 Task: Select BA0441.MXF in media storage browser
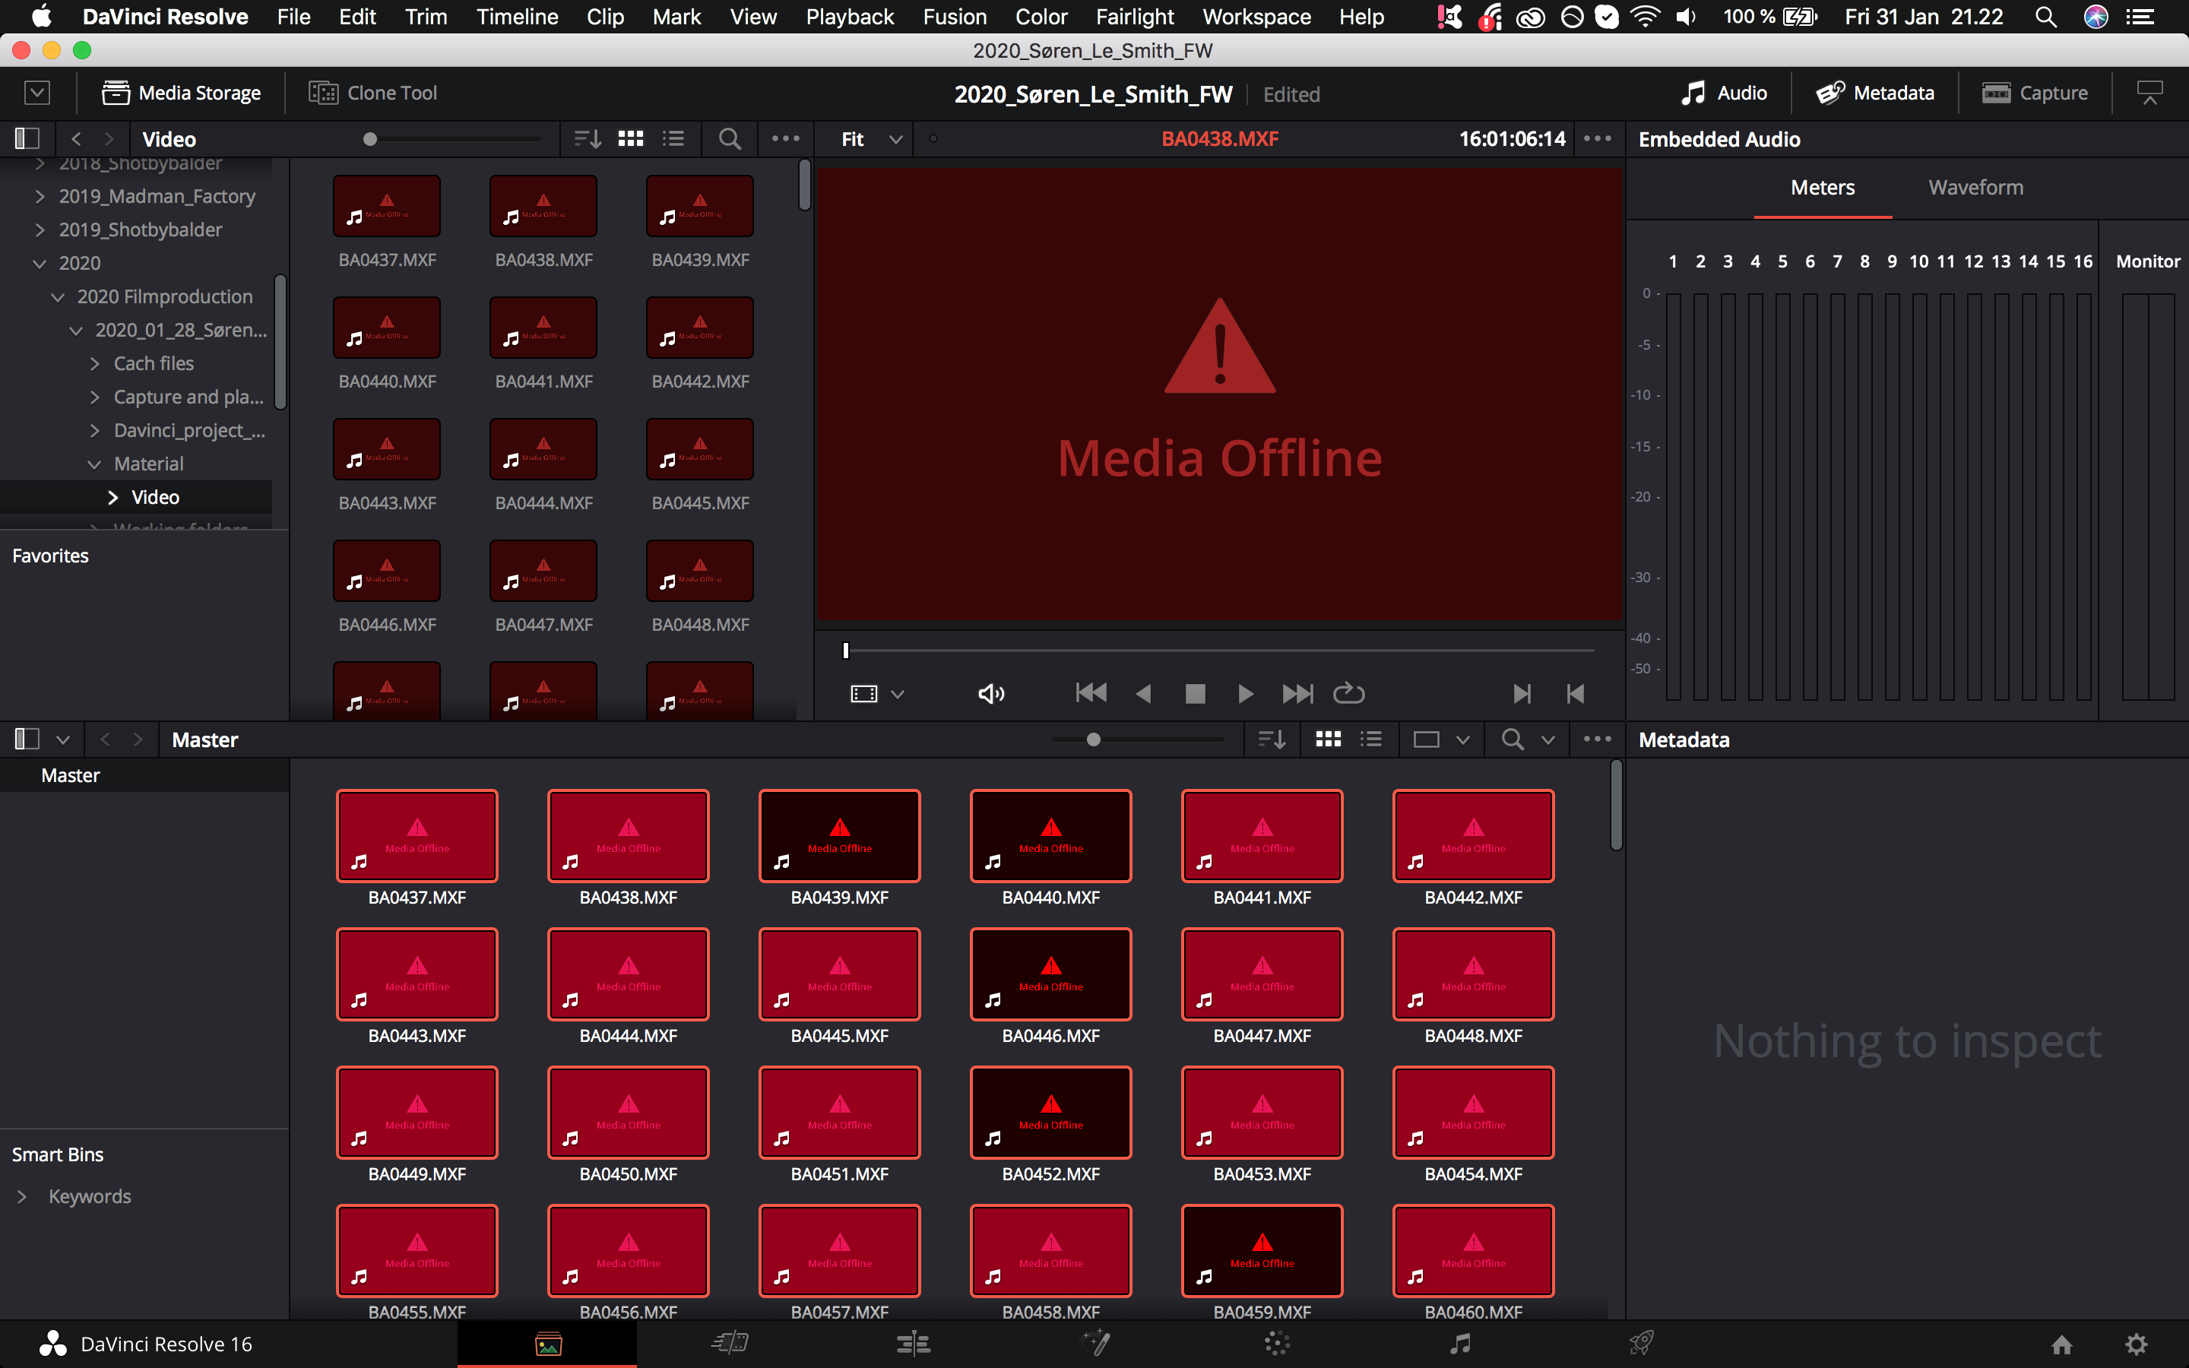coord(543,328)
